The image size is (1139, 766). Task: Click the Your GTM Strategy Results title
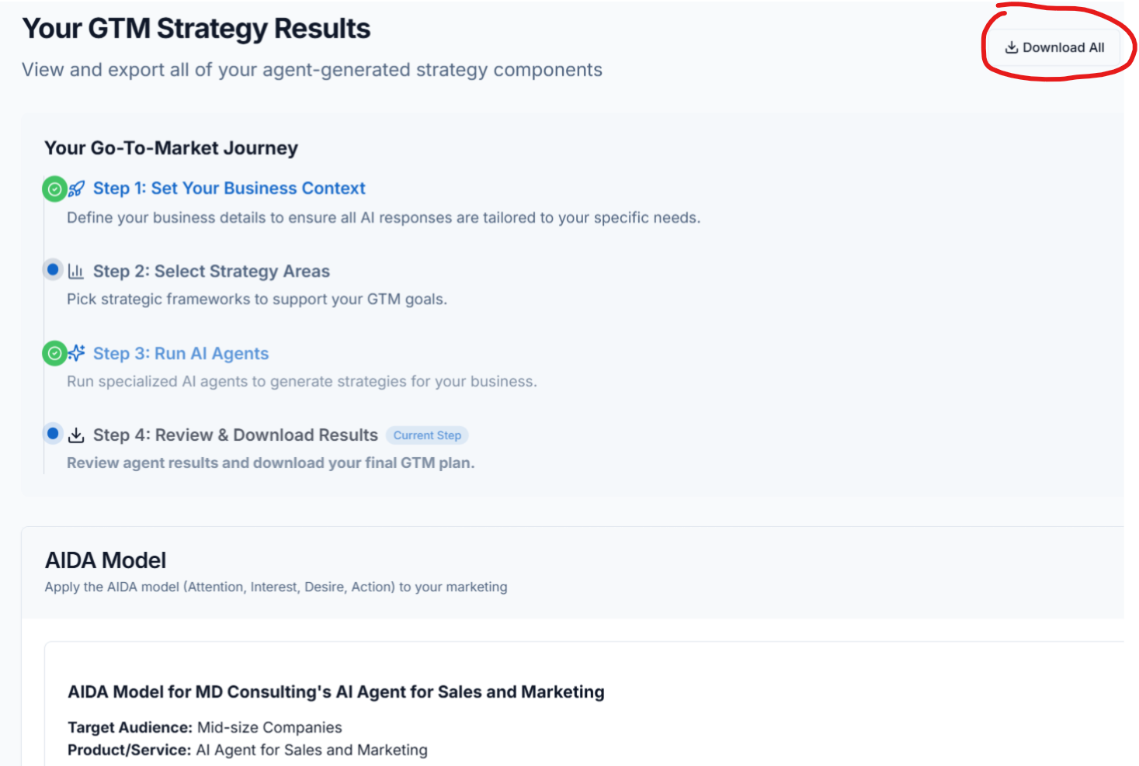196,29
